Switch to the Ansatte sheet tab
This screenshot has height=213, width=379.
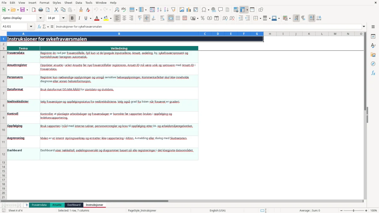57,205
